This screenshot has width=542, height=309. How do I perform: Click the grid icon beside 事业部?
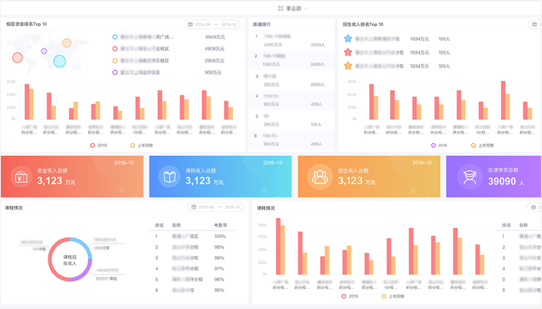click(281, 9)
